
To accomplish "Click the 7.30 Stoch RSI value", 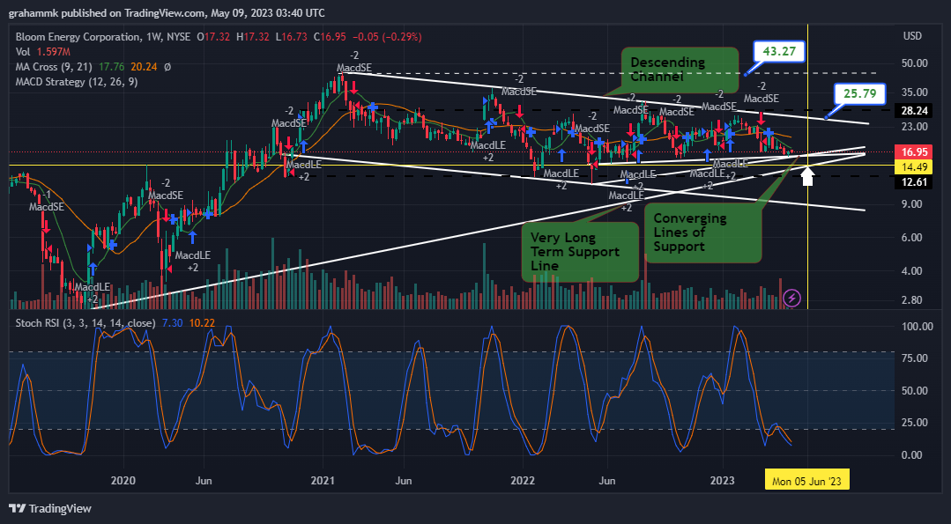I will (x=171, y=323).
